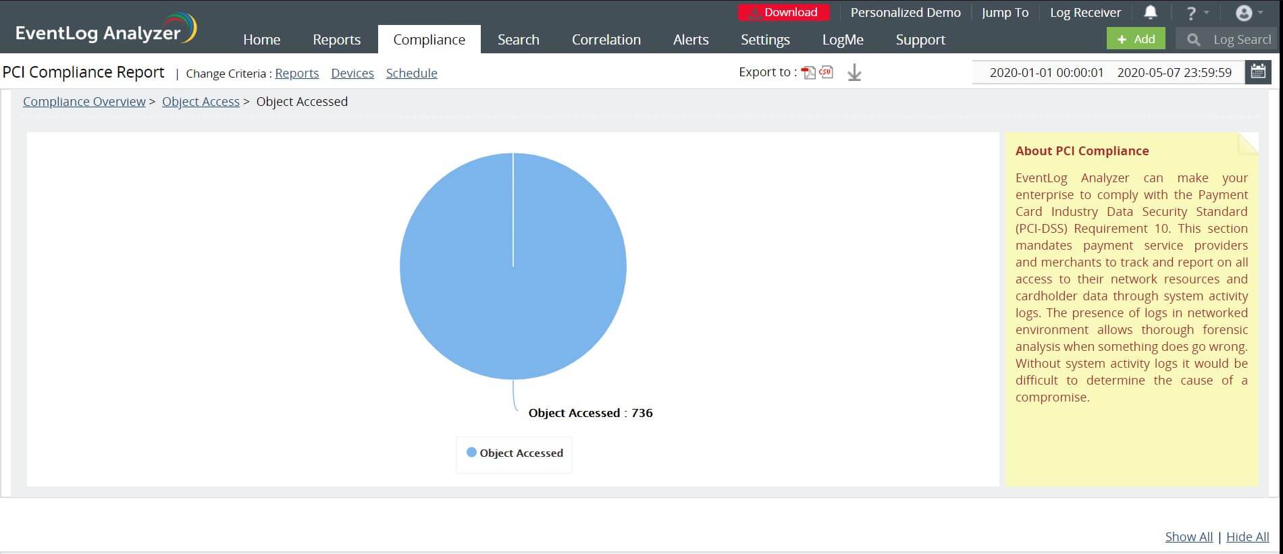Select the Compliance tab
The width and height of the screenshot is (1283, 554).
click(429, 40)
